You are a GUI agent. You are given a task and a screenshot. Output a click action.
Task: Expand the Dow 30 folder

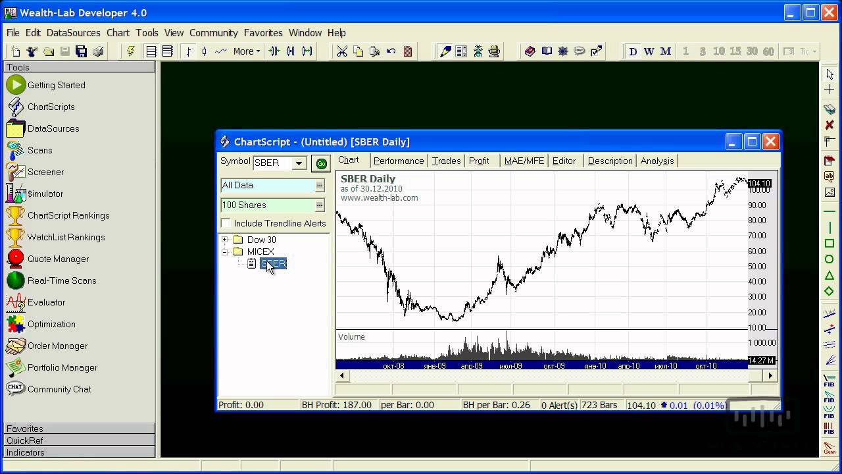coord(225,240)
